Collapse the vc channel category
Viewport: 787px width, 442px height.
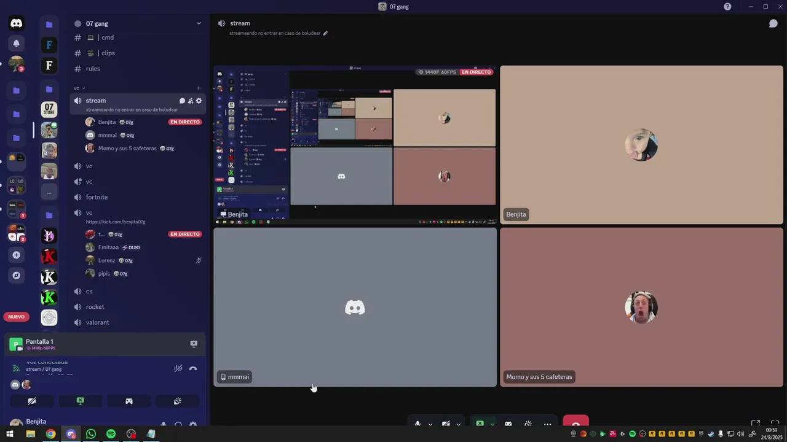click(x=79, y=88)
